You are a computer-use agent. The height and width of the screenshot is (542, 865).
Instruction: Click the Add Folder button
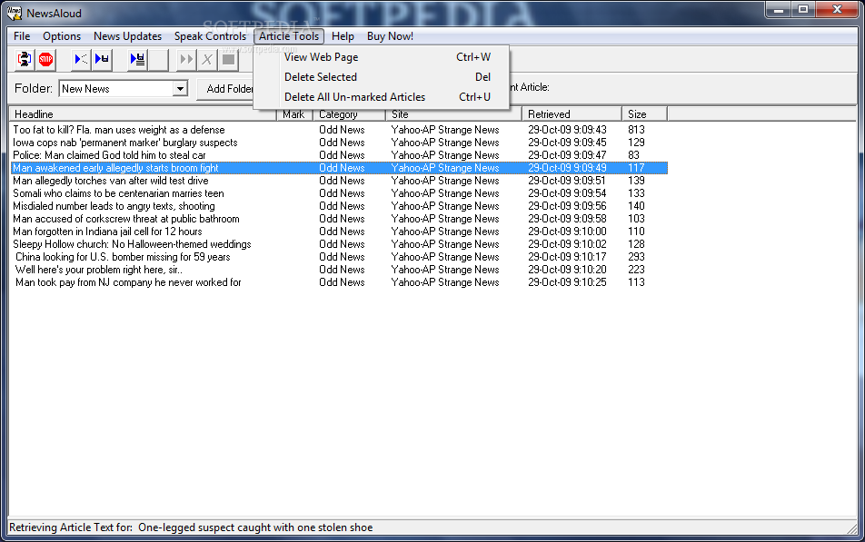226,89
